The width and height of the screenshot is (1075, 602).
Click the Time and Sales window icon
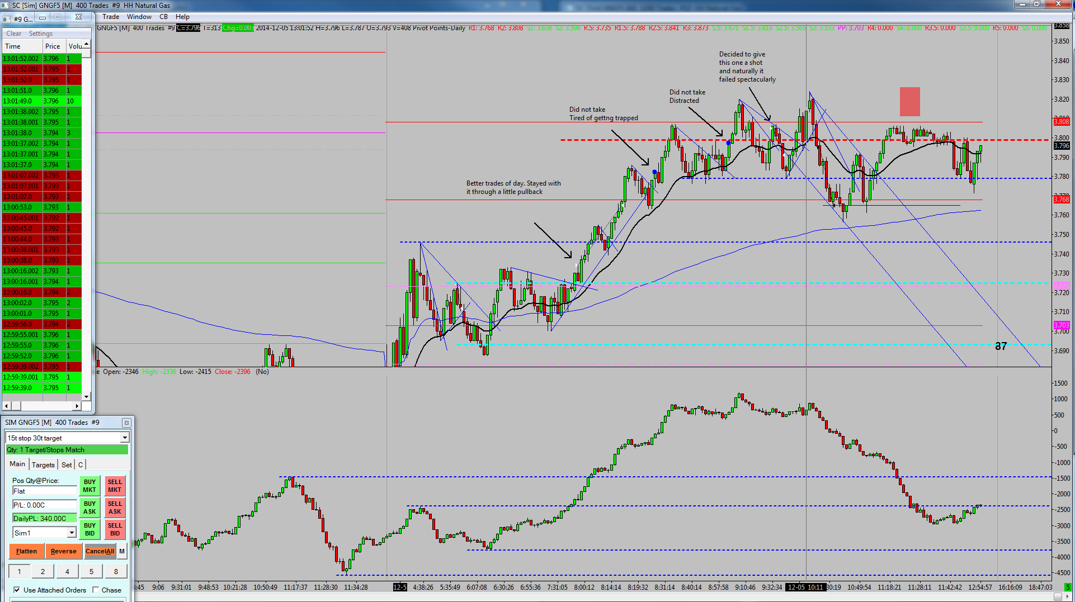coord(7,18)
